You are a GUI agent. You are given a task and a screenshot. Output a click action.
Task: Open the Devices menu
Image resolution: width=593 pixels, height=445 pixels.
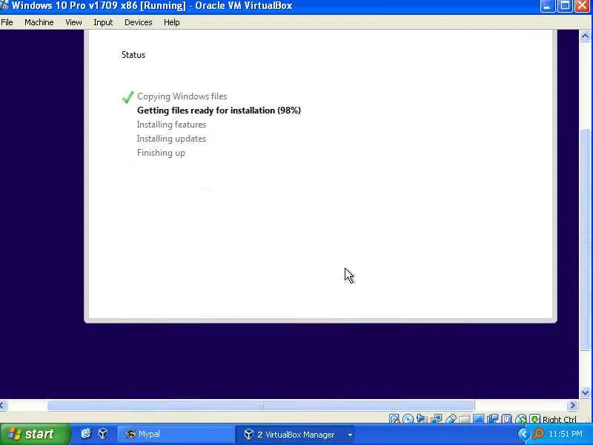point(138,22)
